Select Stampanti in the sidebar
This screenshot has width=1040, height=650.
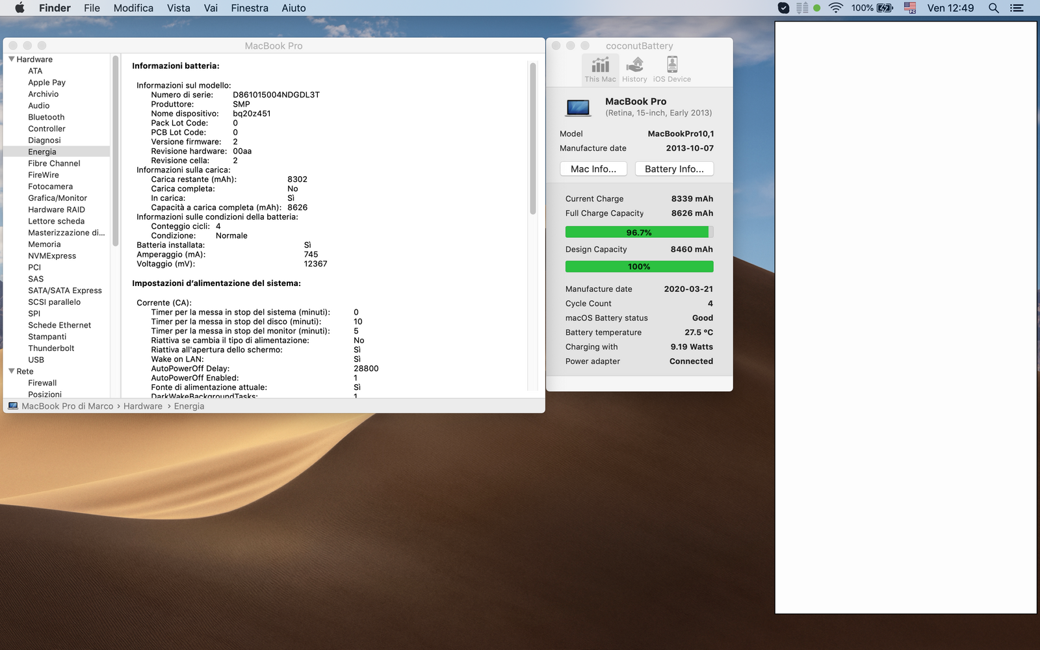tap(47, 336)
